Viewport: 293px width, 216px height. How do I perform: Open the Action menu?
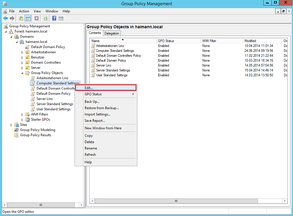tap(24, 11)
